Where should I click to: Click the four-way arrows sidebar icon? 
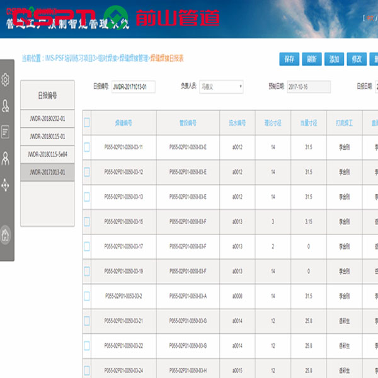click(6, 184)
